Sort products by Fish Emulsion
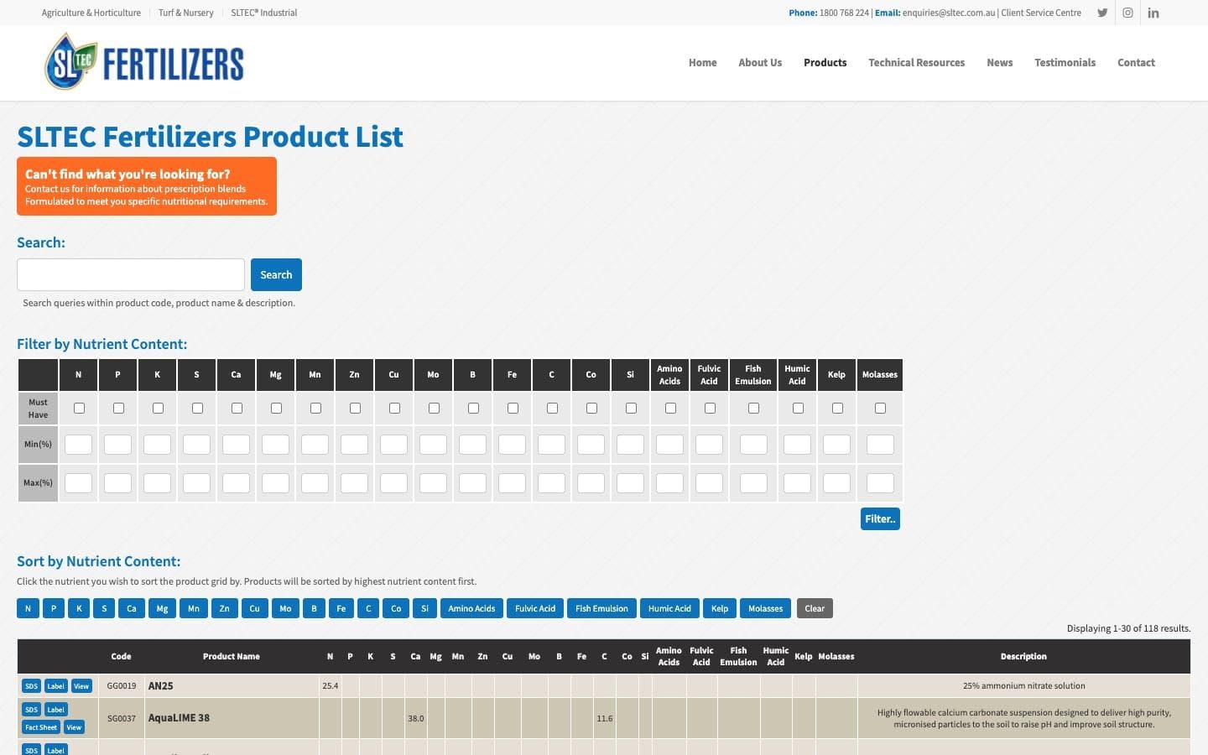The width and height of the screenshot is (1208, 755). click(x=601, y=608)
